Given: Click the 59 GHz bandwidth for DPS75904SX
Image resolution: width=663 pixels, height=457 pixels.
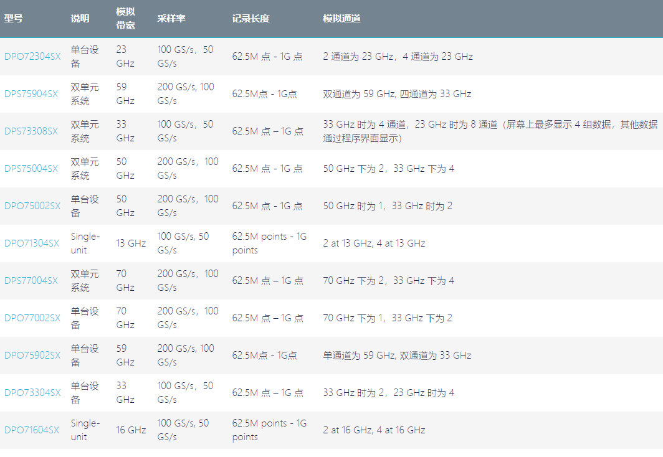Looking at the screenshot, I should (x=126, y=94).
